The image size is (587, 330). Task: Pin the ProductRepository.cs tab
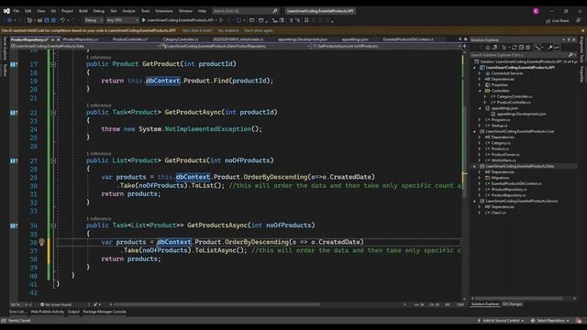coord(53,39)
